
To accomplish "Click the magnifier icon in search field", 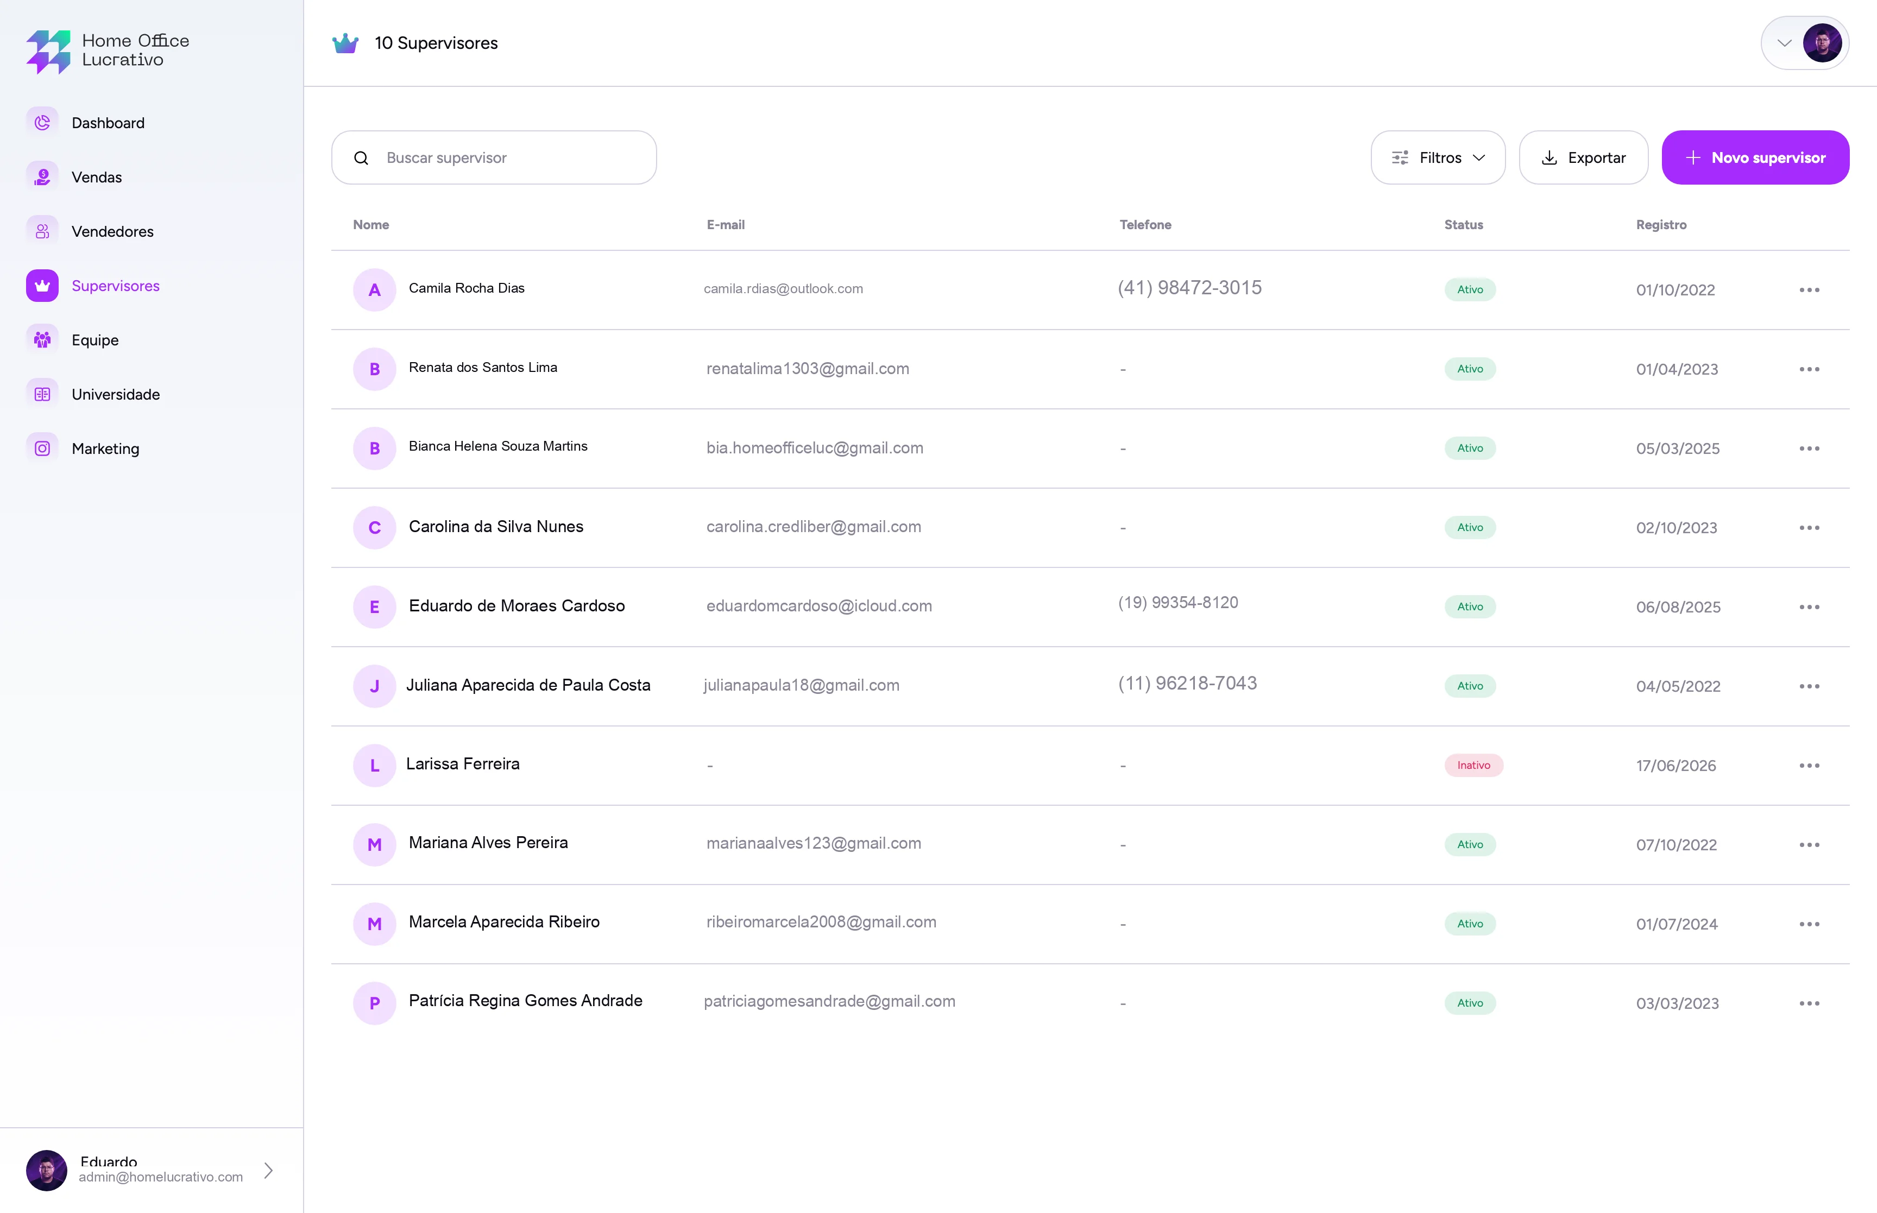I will (362, 159).
